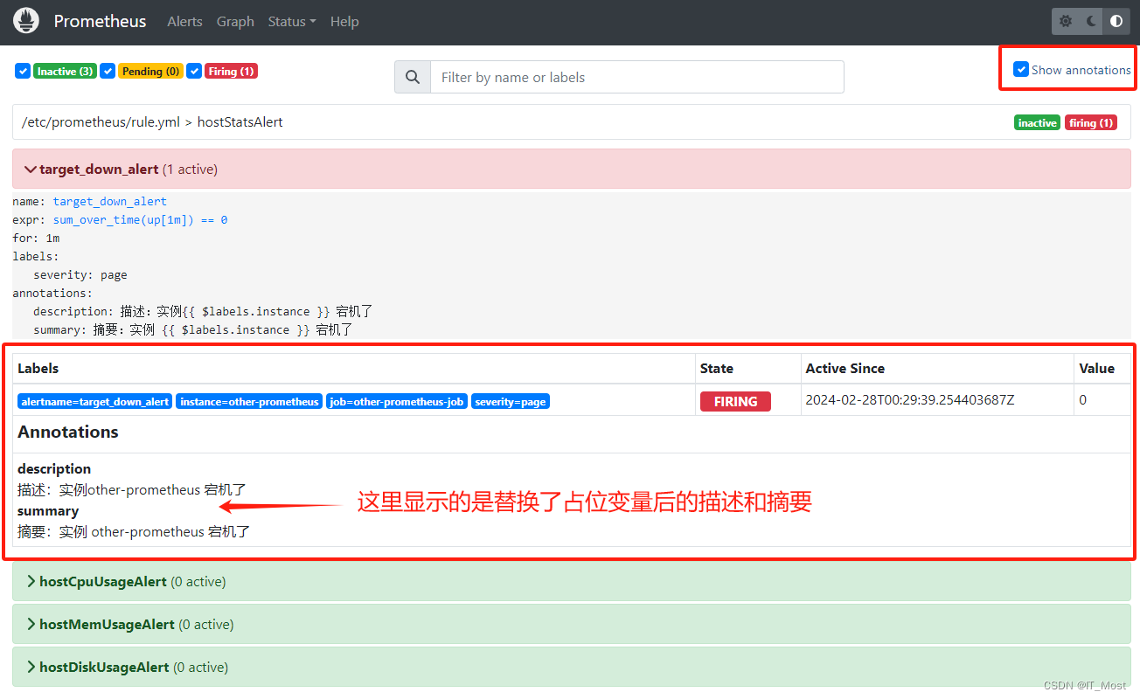Click the bold description annotation label
The width and height of the screenshot is (1140, 699).
click(54, 469)
